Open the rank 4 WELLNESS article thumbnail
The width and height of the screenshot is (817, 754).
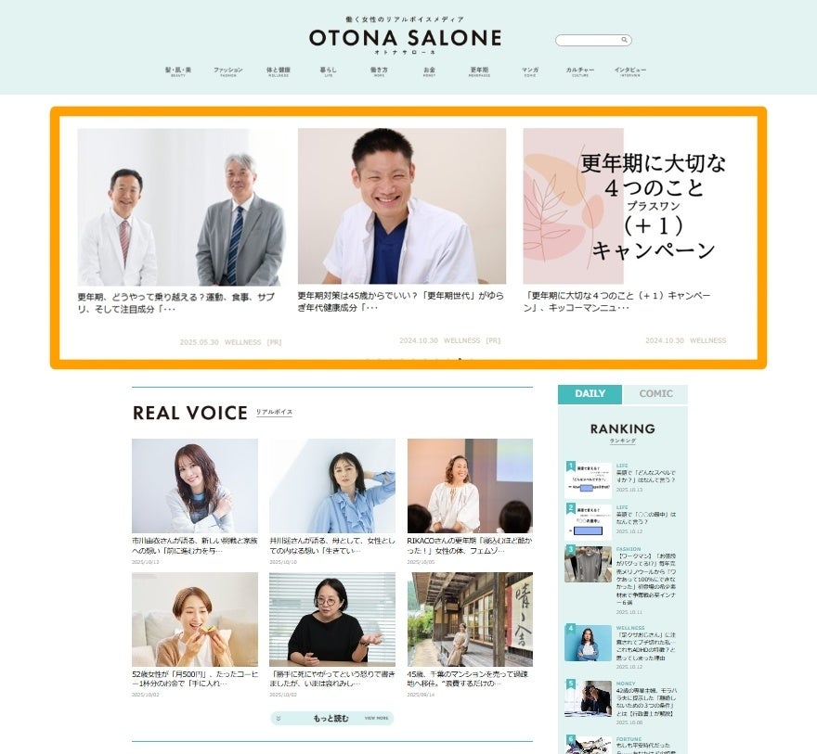(588, 643)
